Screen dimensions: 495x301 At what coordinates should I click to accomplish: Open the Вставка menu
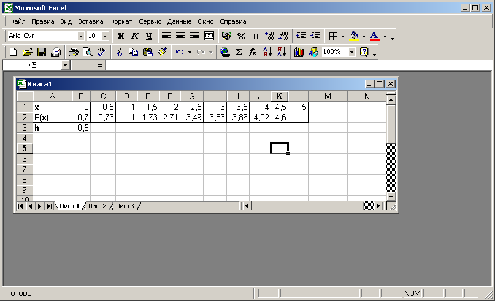pyautogui.click(x=91, y=21)
